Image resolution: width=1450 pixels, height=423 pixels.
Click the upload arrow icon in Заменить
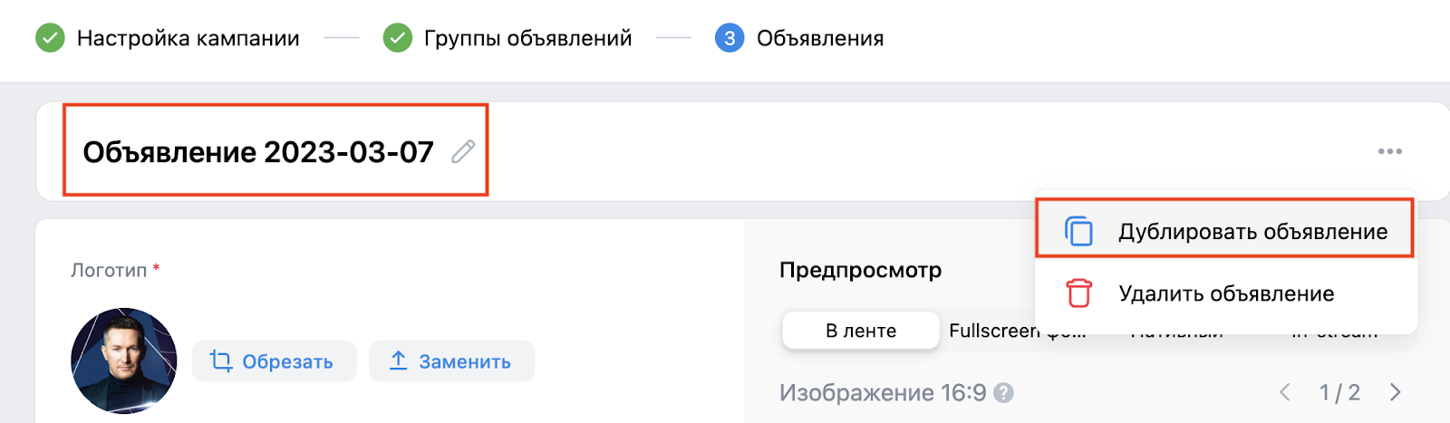[x=398, y=361]
